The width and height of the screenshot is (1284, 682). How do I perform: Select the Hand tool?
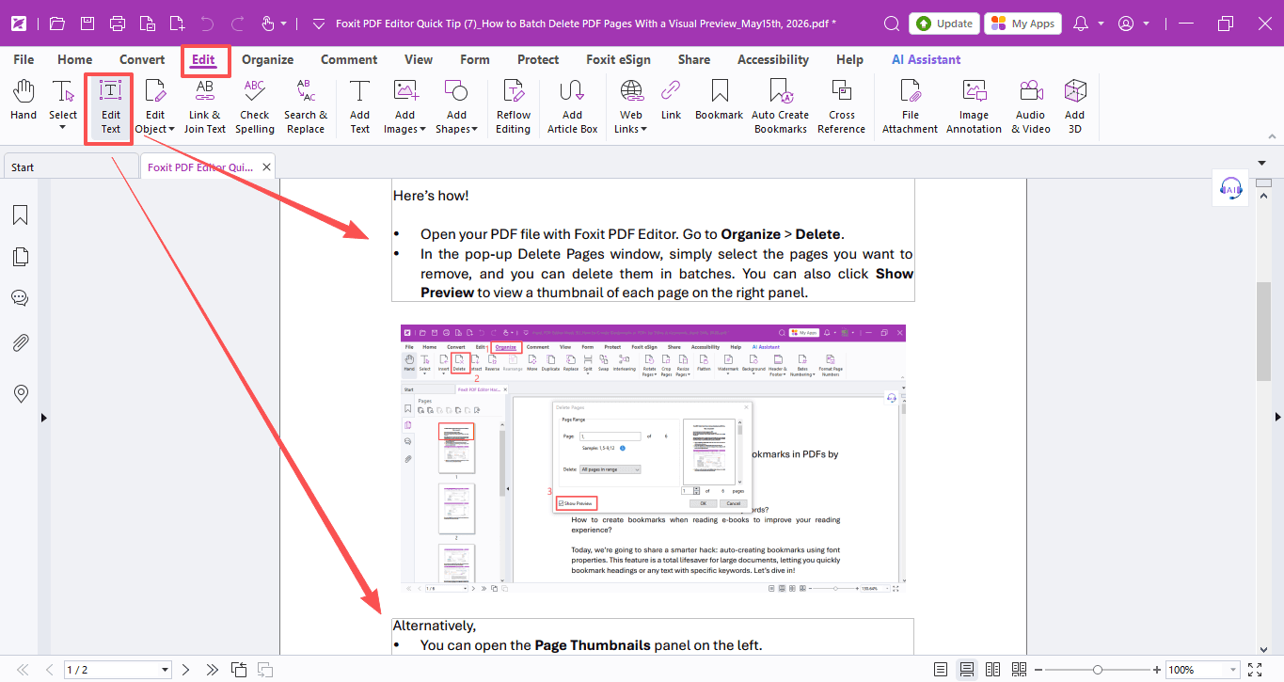24,102
